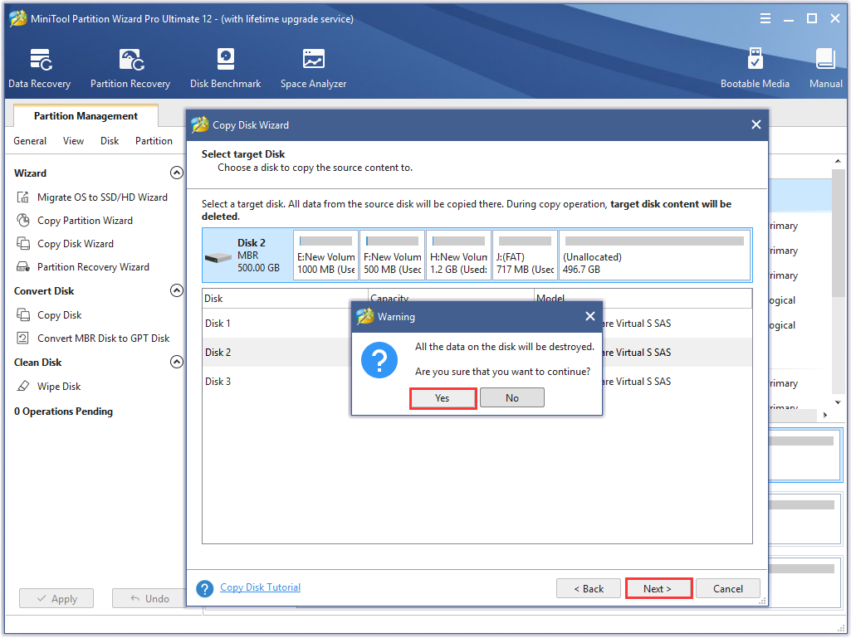Open the Disk menu
Viewport: 851px width, 638px height.
(x=110, y=141)
